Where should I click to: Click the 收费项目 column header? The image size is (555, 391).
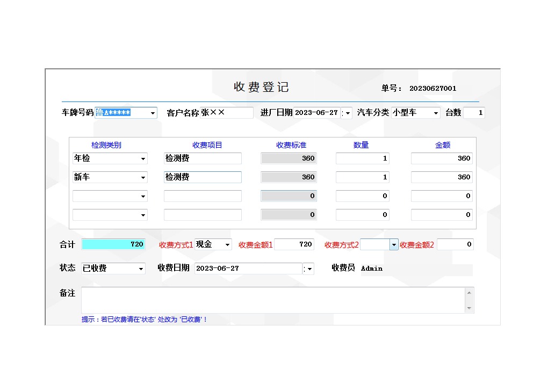207,145
